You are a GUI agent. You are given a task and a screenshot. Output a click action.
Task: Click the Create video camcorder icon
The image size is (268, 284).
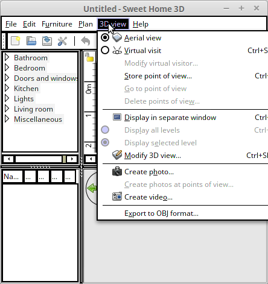point(117,197)
